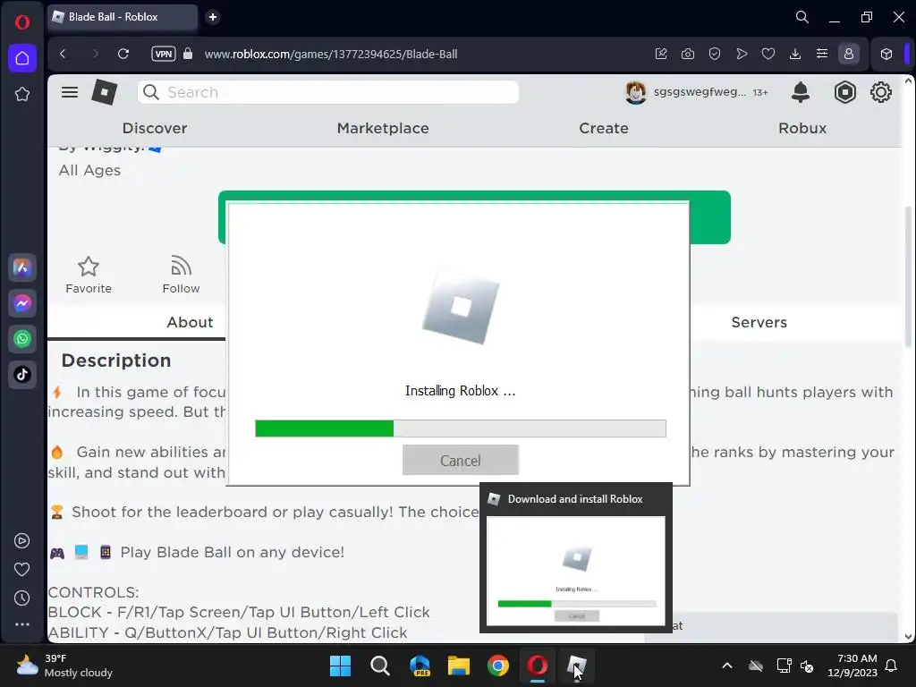Open Roblox installer taskbar icon

pos(577,666)
